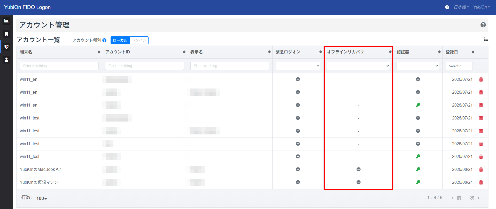Focus the 表示名 filter field
The height and width of the screenshot is (209, 496).
tap(230, 66)
